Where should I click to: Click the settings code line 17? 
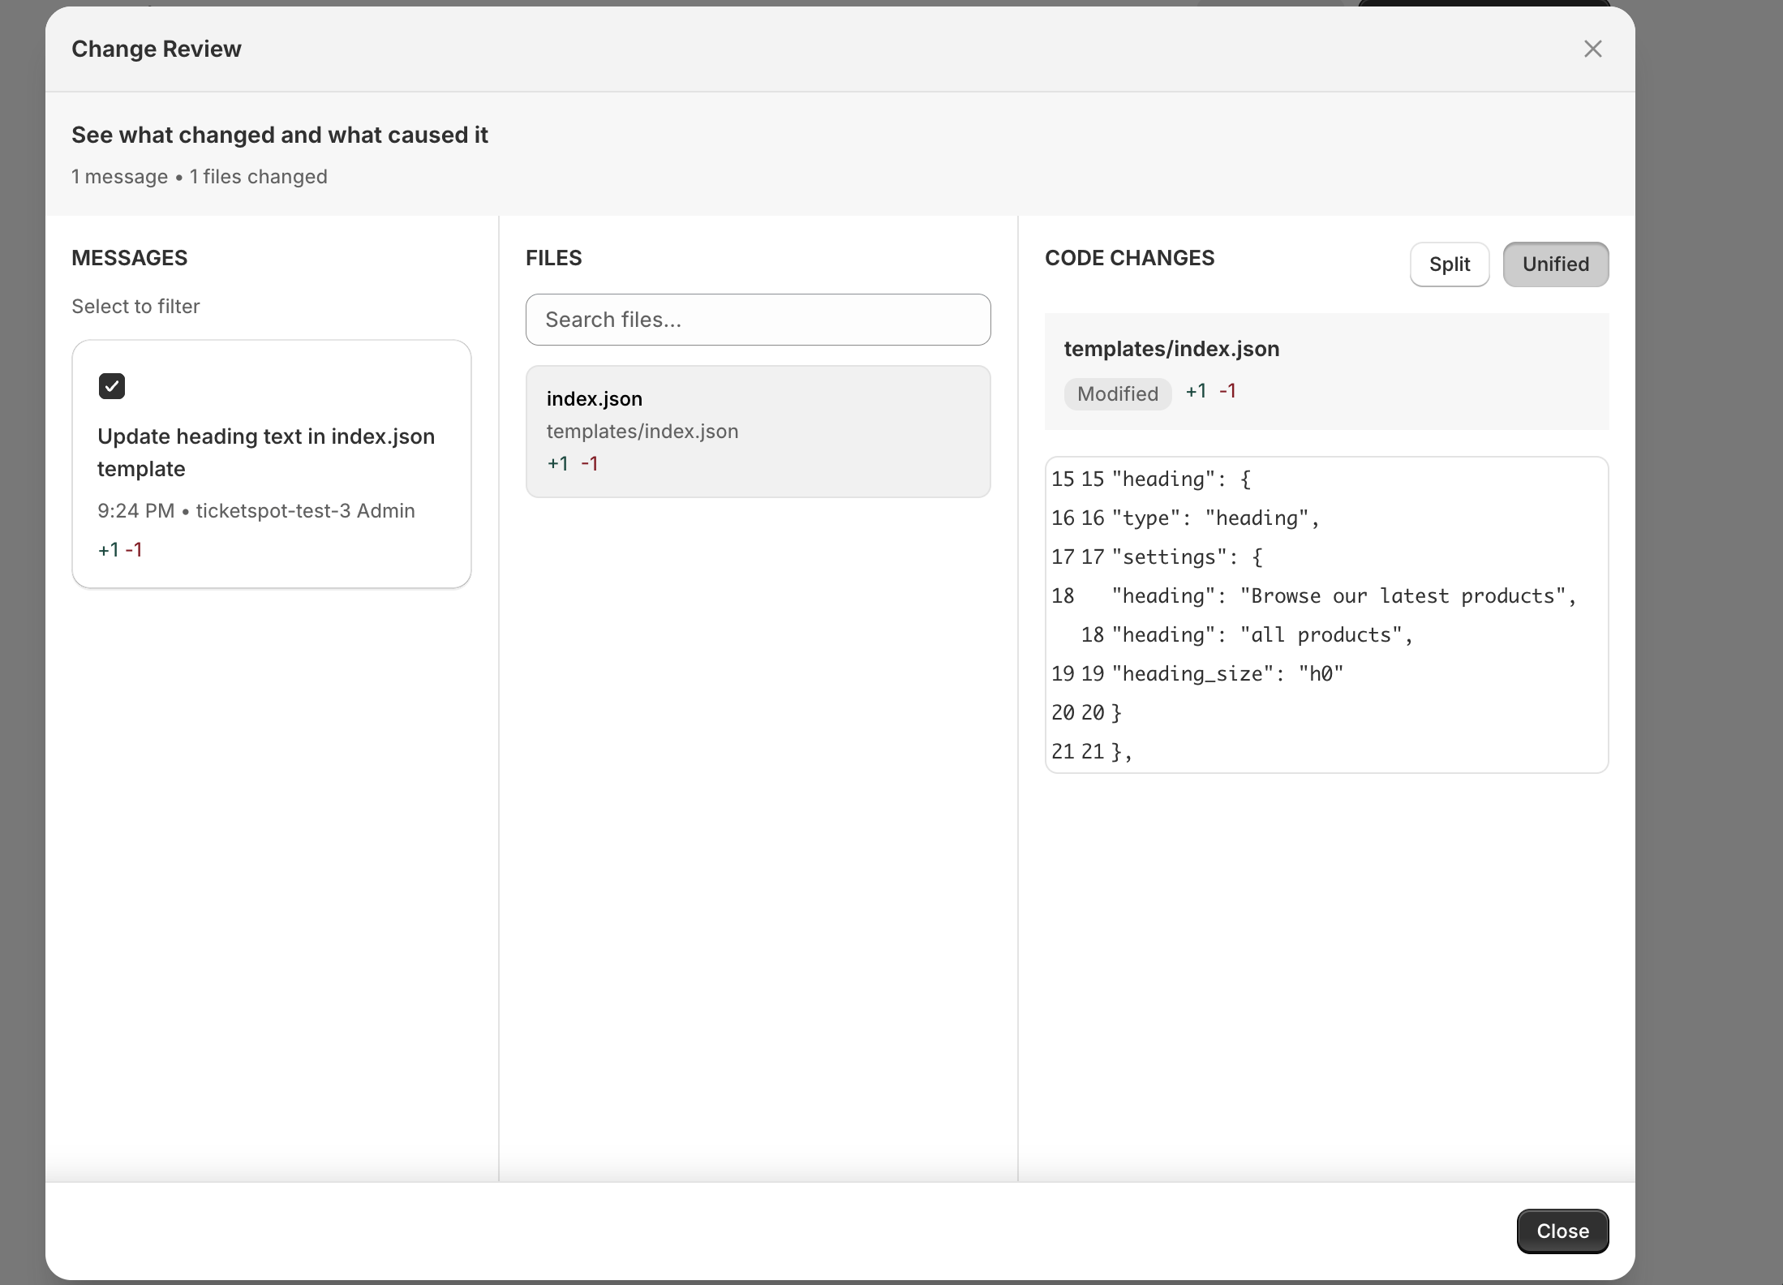tap(1186, 557)
